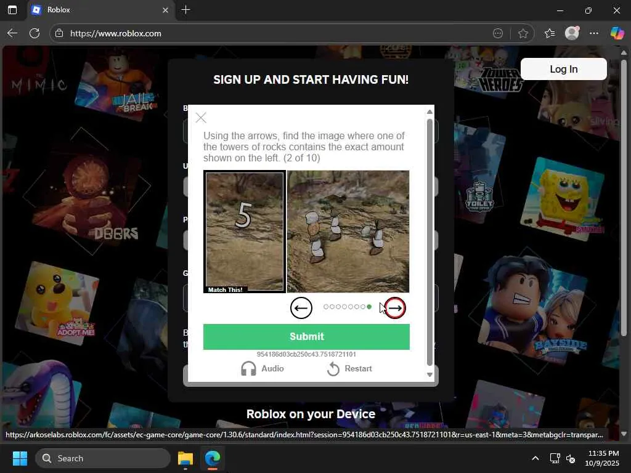Screen dimensions: 631x473
Task: Click the rock towers puzzle image
Action: (x=348, y=232)
